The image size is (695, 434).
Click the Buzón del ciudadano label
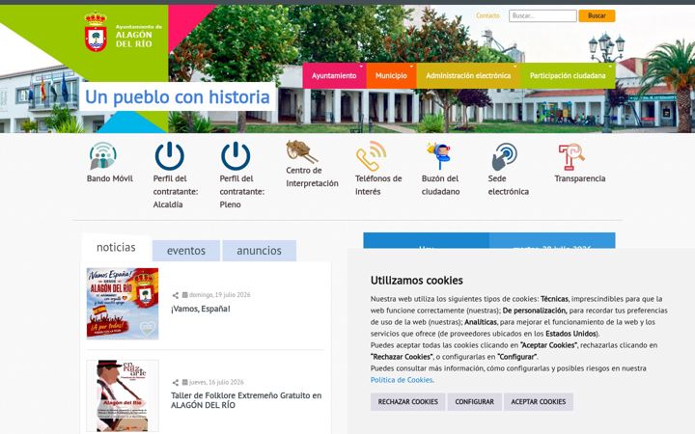pos(440,185)
